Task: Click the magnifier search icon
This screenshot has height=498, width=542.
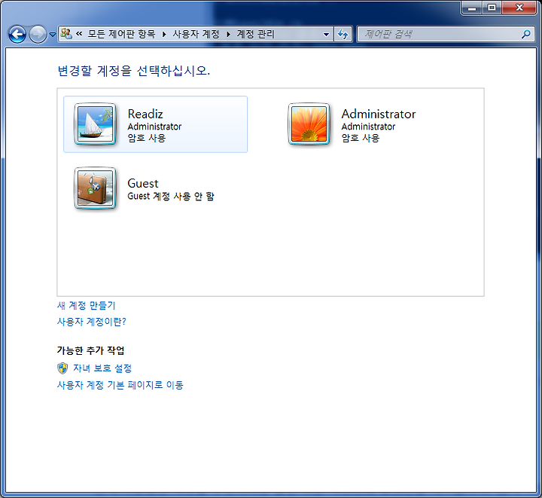Action: 526,34
